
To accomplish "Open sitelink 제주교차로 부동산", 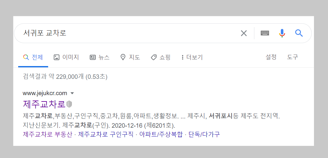I will point(47,134).
